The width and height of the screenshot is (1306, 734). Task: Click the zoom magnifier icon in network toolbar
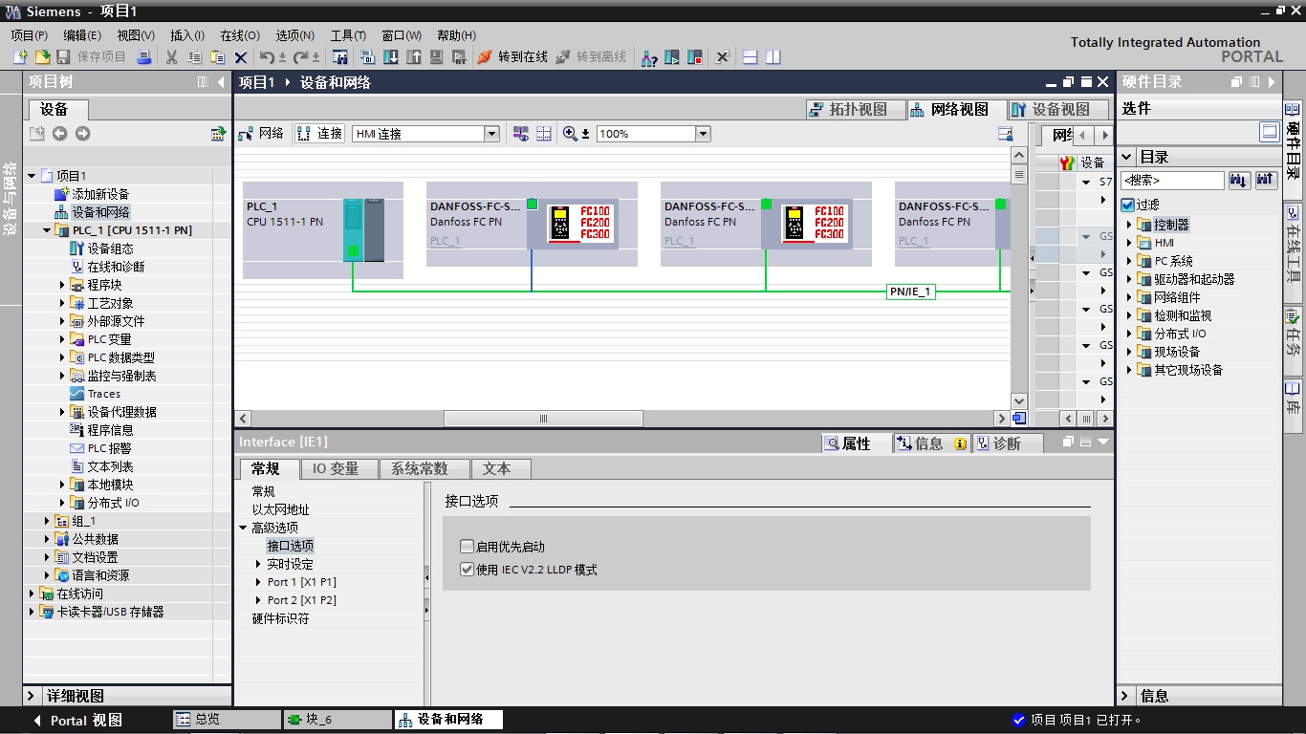pos(571,134)
